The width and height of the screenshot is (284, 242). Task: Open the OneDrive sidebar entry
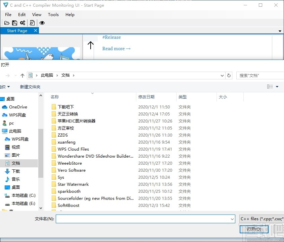[x=18, y=107]
